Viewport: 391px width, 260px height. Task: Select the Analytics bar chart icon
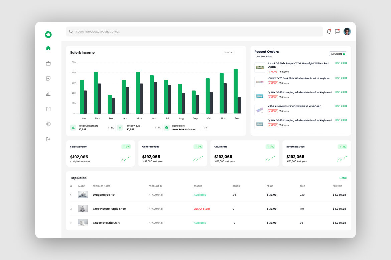point(48,93)
